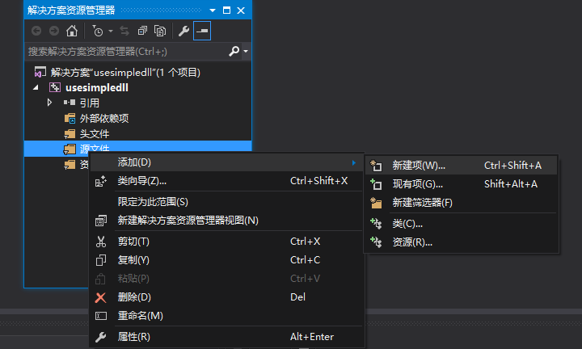This screenshot has width=582, height=349.
Task: Click the submenu arrow on 添加(D)
Action: click(354, 162)
